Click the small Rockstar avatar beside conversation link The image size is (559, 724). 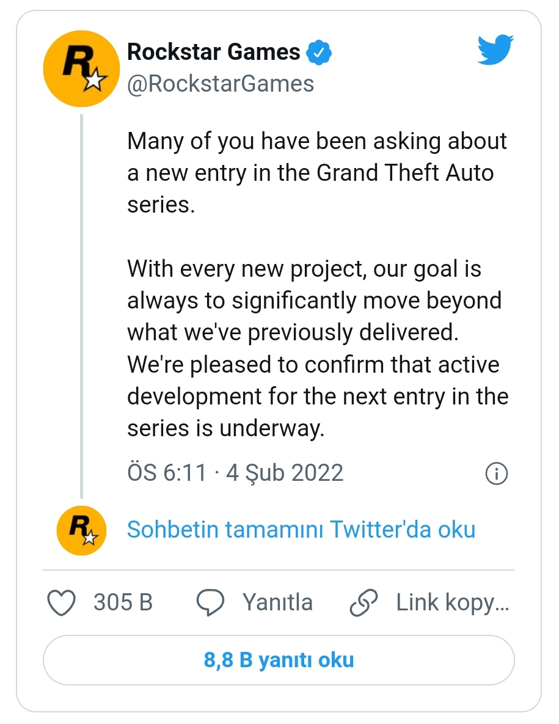pos(82,530)
